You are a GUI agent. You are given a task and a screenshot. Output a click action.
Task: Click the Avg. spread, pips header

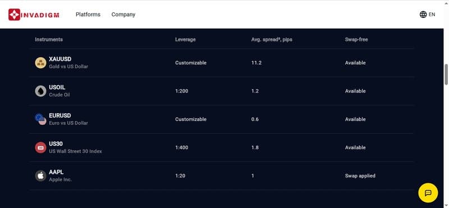click(272, 39)
